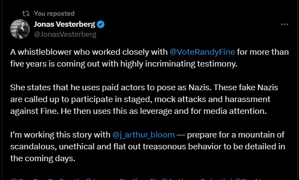Click the @JonasVesterberg handle
This screenshot has height=180, width=299.
click(x=65, y=34)
